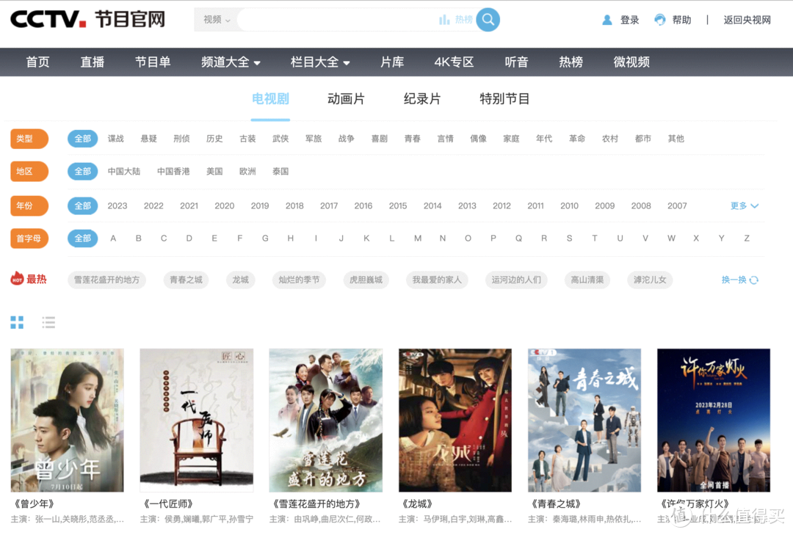Click hot tag 灿烂的季节
793x535 pixels.
tap(299, 280)
